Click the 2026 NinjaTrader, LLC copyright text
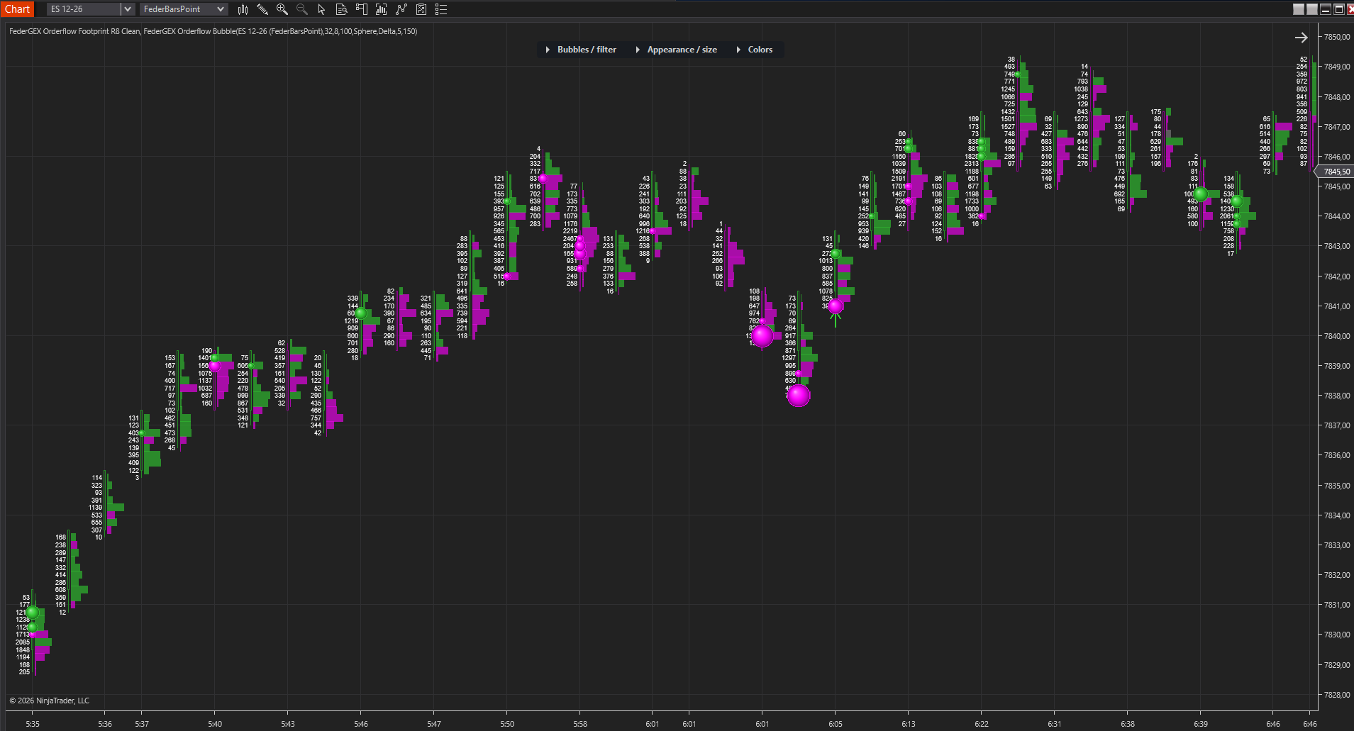Image resolution: width=1354 pixels, height=731 pixels. (50, 701)
